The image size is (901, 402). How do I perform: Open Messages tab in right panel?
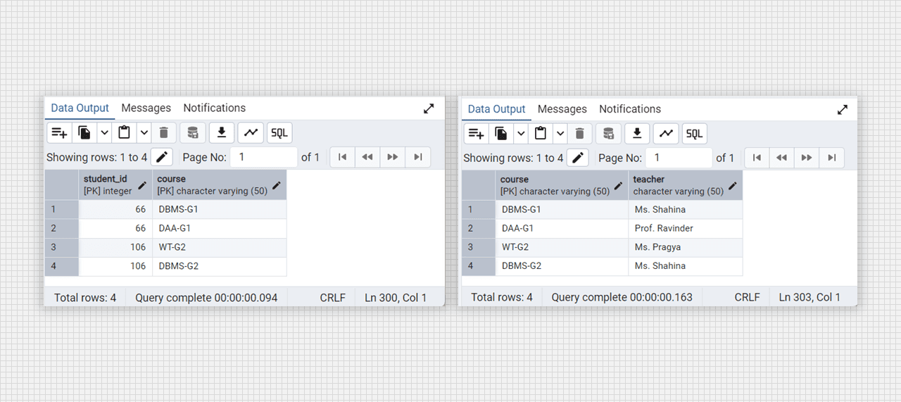point(562,109)
